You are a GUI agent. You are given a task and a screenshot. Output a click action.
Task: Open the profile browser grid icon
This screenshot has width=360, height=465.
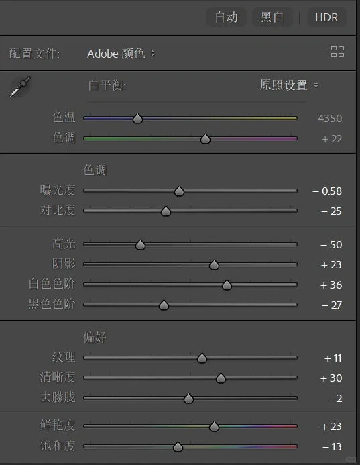(x=337, y=52)
